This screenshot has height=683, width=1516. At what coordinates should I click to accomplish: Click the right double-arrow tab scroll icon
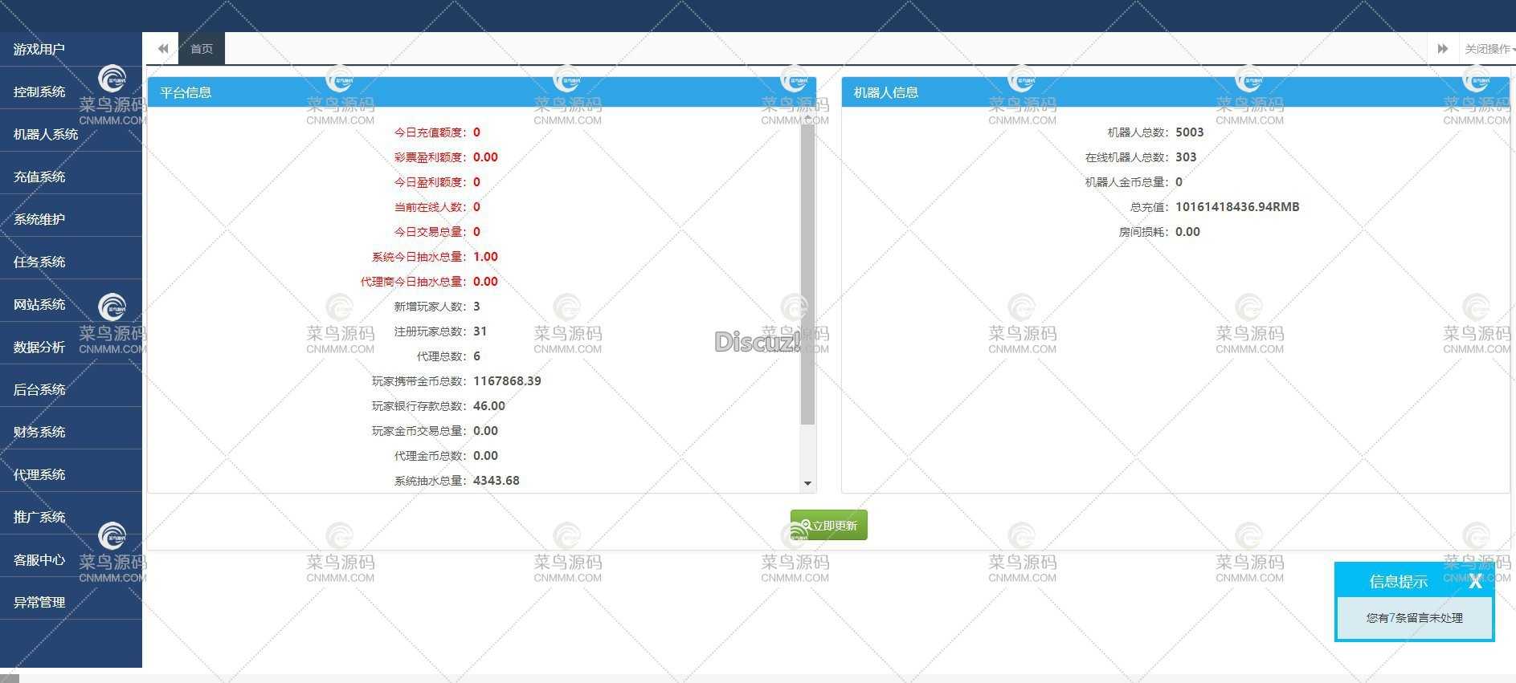[x=1442, y=49]
